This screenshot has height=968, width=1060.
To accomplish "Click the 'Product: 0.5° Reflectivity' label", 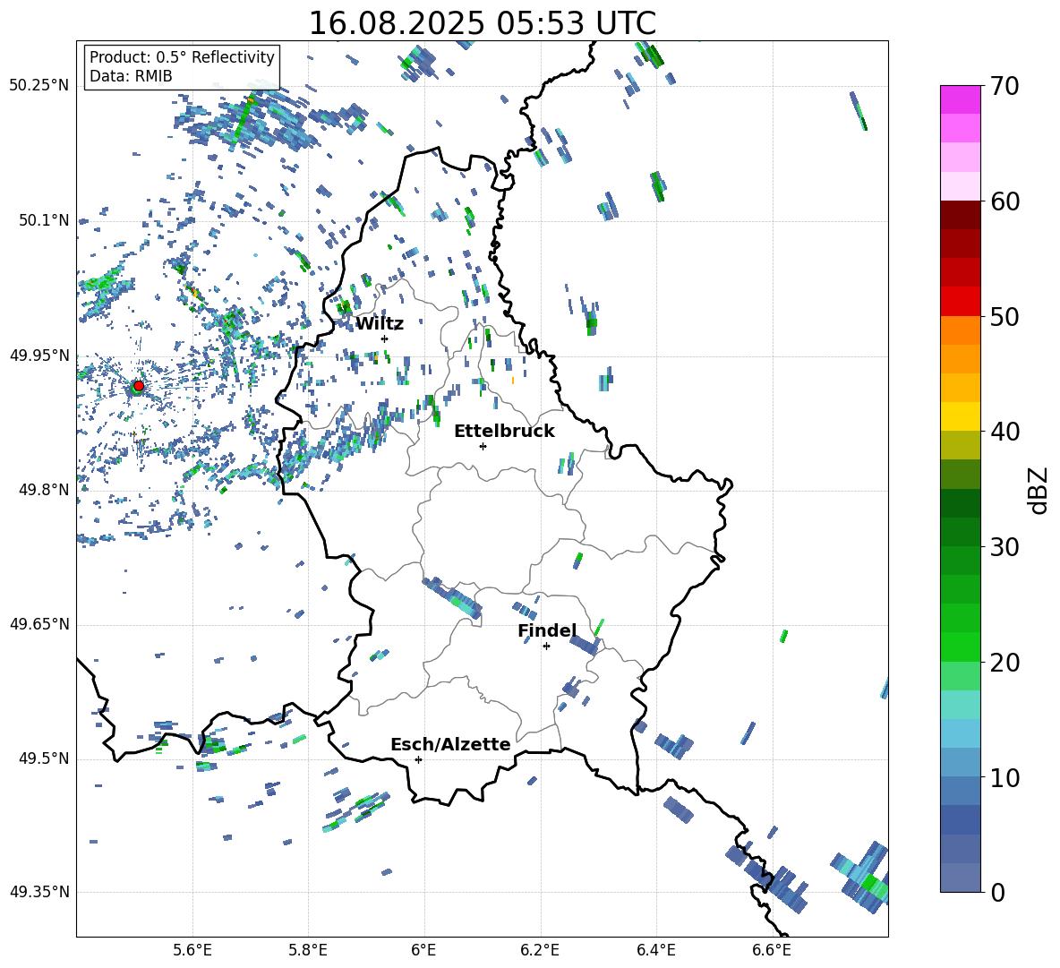I will point(182,56).
